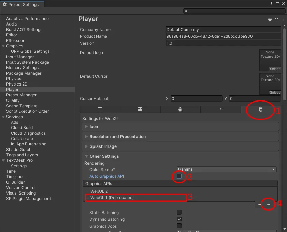The height and width of the screenshot is (232, 287).
Task: Click the plus button to add Graphics API
Action: 260,204
